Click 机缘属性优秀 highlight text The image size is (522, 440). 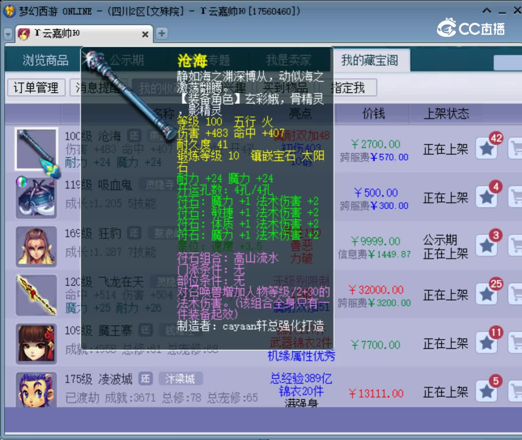point(301,356)
